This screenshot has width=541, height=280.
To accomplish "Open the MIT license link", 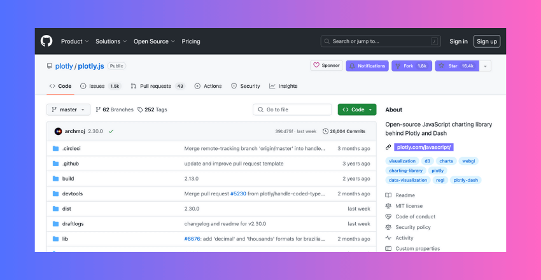I will 409,206.
